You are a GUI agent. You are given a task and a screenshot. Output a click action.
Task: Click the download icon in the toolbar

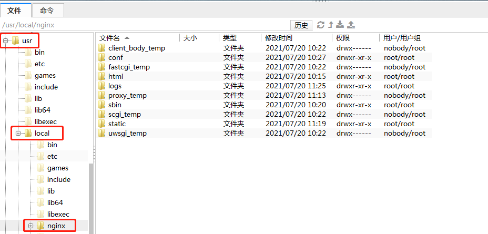pos(341,25)
